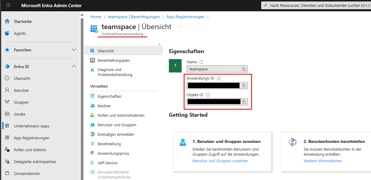Click the Entra ID diamond icon
This screenshot has height=180, width=371.
7,67
